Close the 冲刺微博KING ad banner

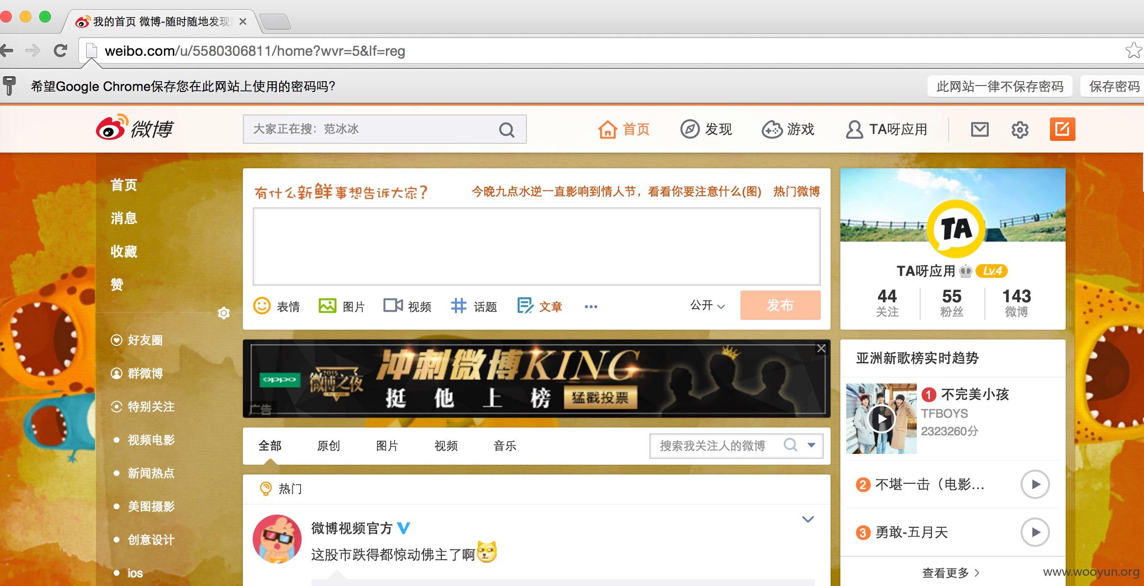tap(821, 348)
